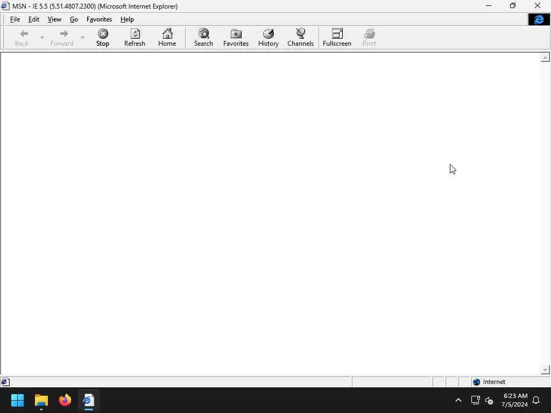This screenshot has height=413, width=551.
Task: Click the Internet Explorer logo throbber
Action: click(x=539, y=20)
